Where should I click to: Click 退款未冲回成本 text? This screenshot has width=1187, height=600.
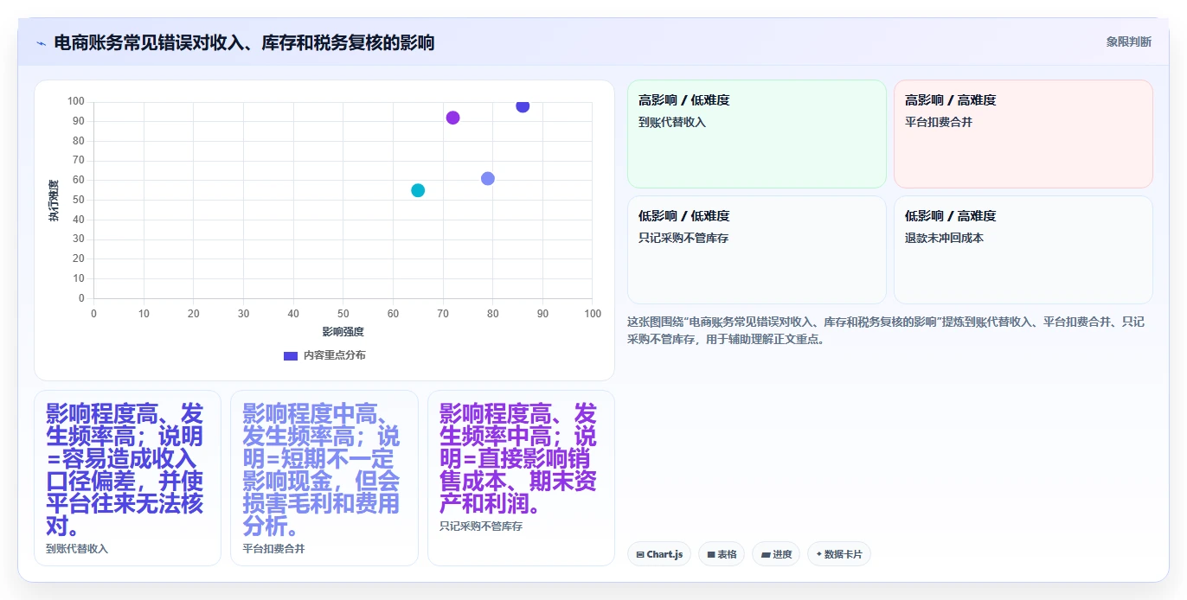pyautogui.click(x=944, y=238)
